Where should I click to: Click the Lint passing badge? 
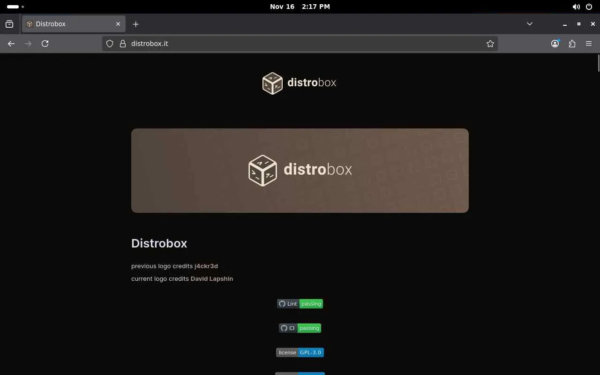(300, 304)
